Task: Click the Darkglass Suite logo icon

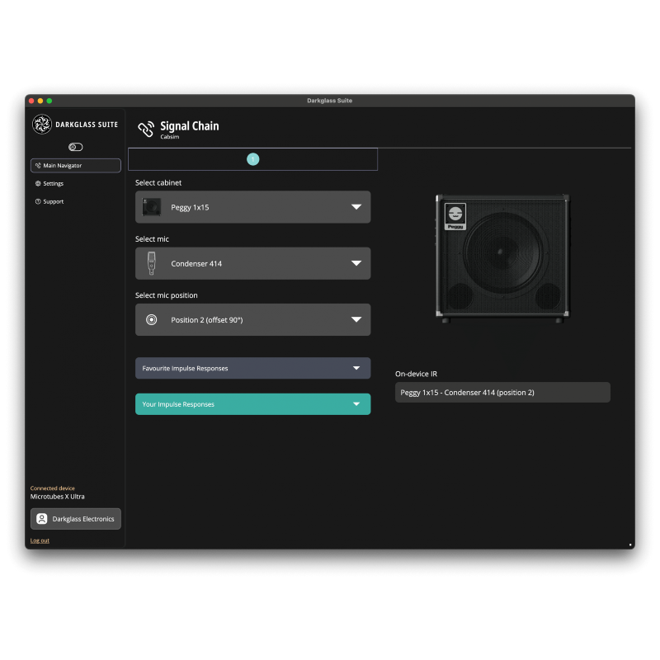Action: (x=41, y=125)
